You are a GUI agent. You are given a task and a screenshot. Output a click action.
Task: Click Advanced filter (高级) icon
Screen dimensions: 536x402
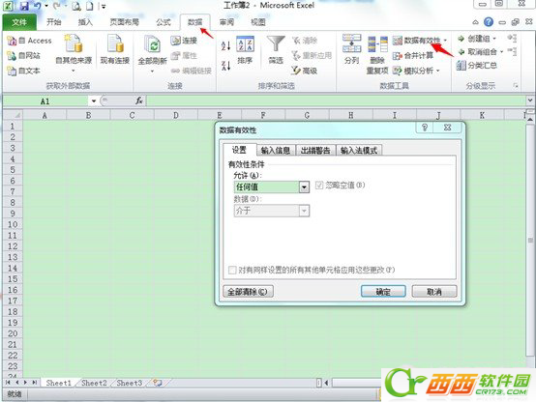point(296,71)
